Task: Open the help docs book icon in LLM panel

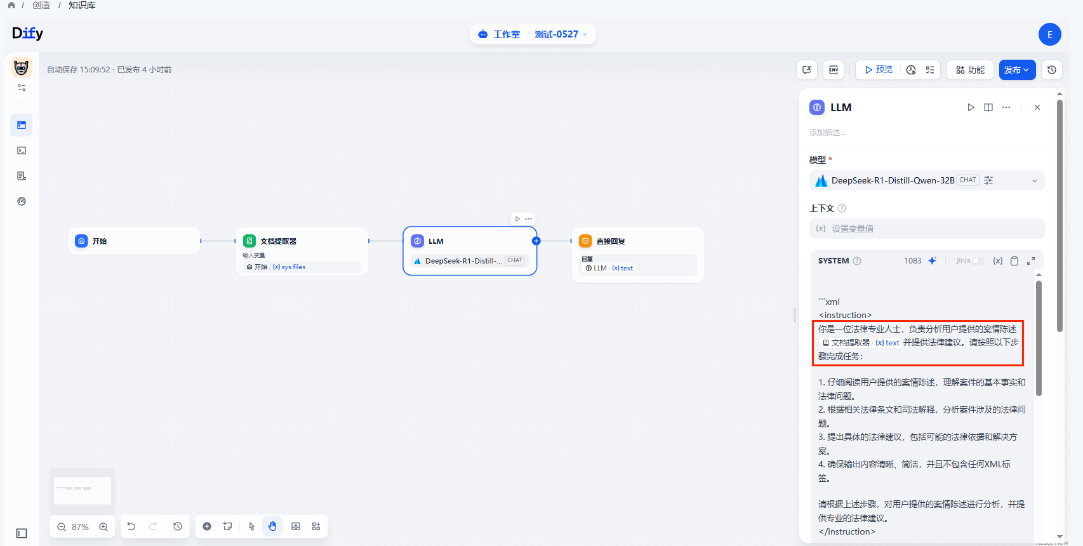Action: click(988, 107)
